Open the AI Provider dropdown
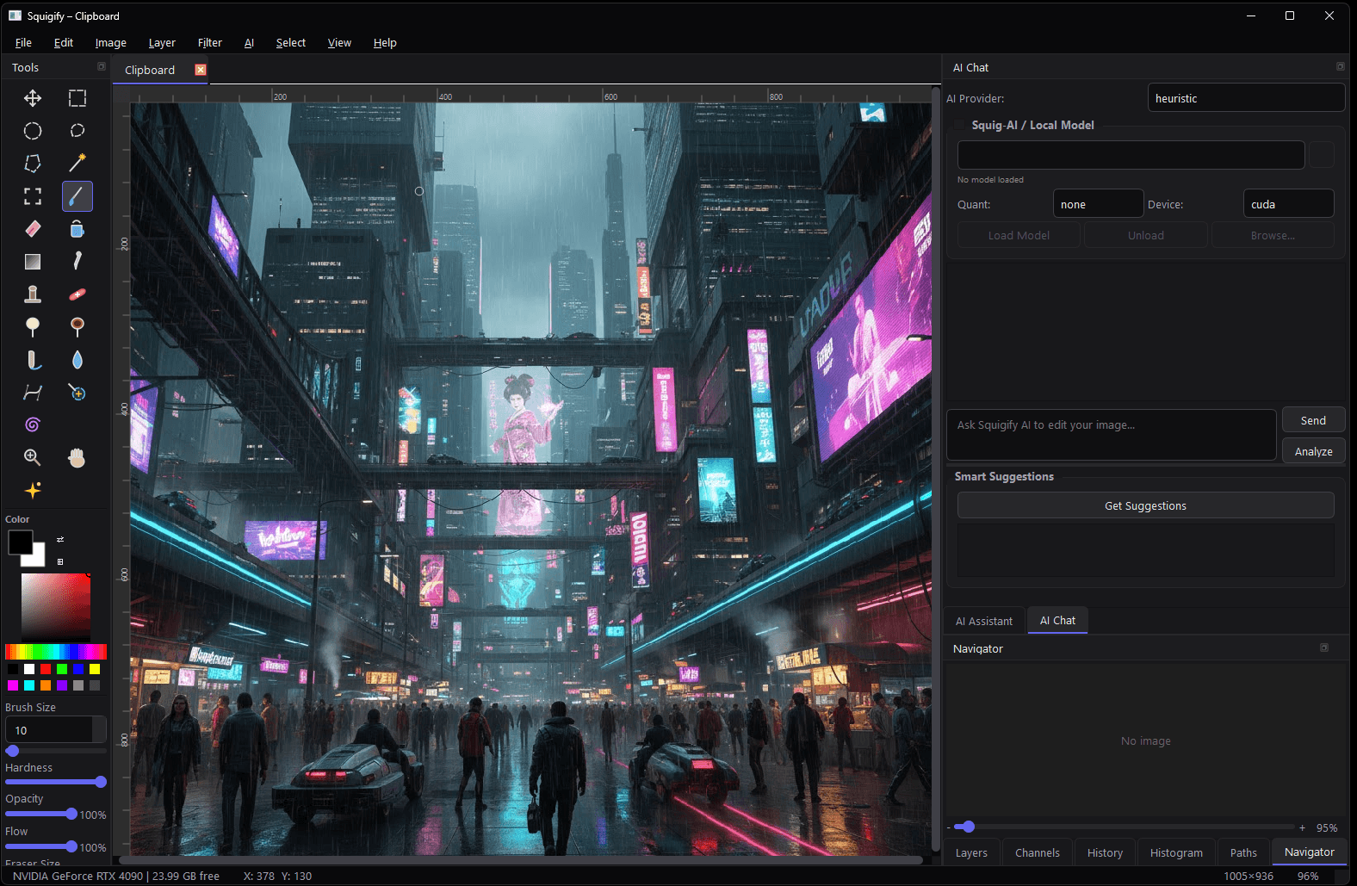 (1246, 98)
